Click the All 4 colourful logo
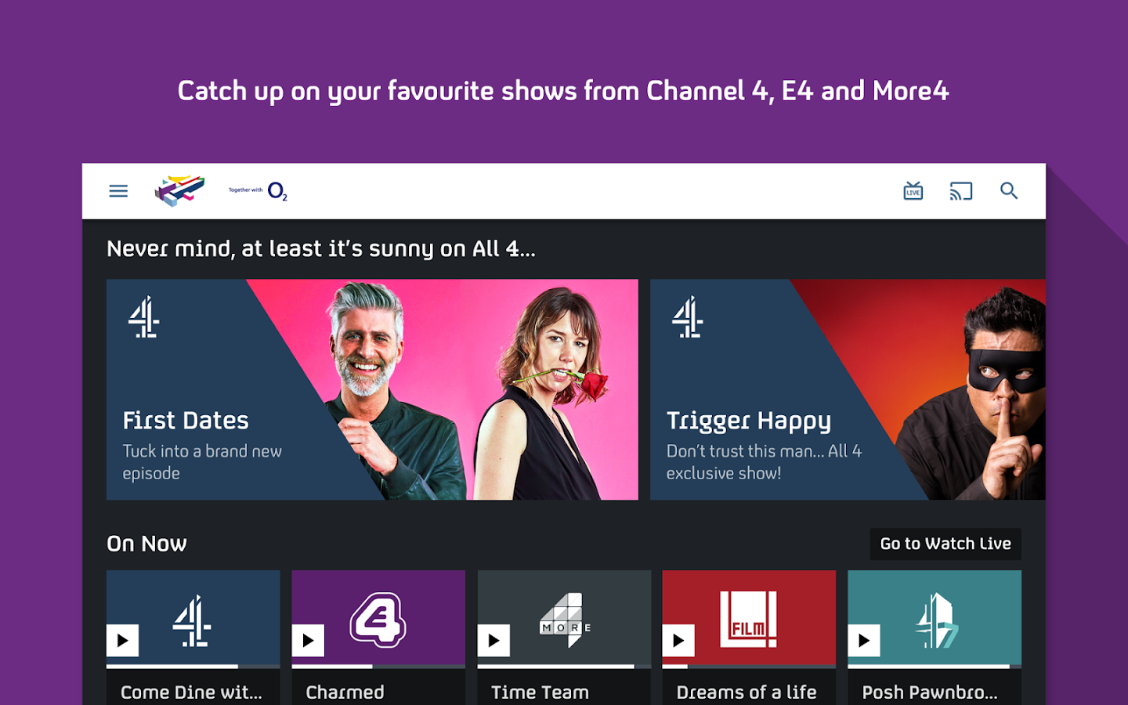Image resolution: width=1128 pixels, height=705 pixels. (179, 191)
